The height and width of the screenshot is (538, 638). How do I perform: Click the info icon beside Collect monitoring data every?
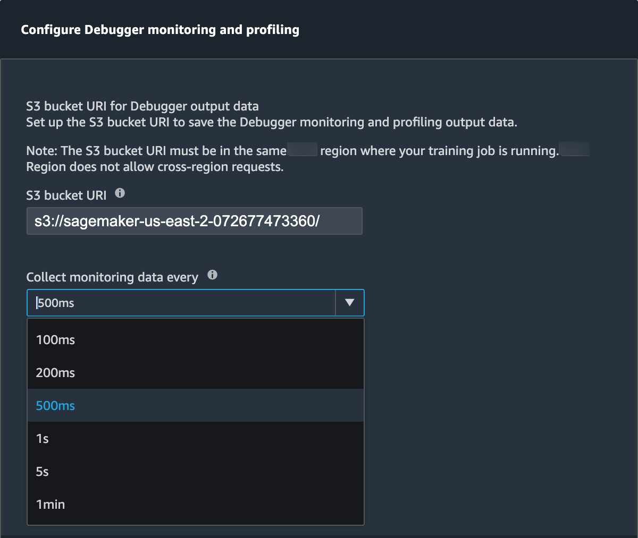pyautogui.click(x=212, y=275)
